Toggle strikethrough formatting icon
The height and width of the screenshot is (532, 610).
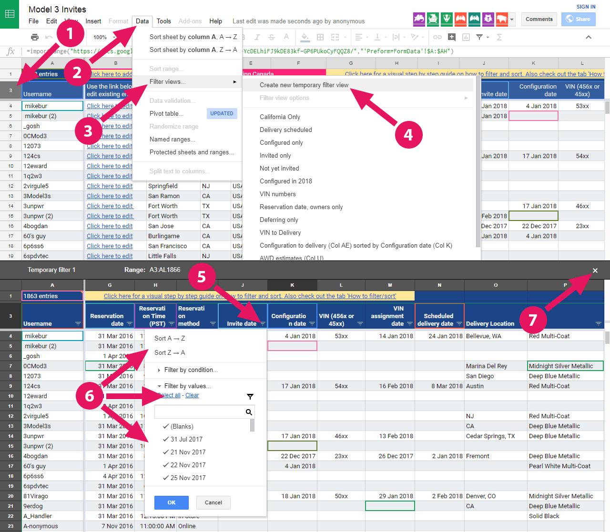pyautogui.click(x=272, y=37)
